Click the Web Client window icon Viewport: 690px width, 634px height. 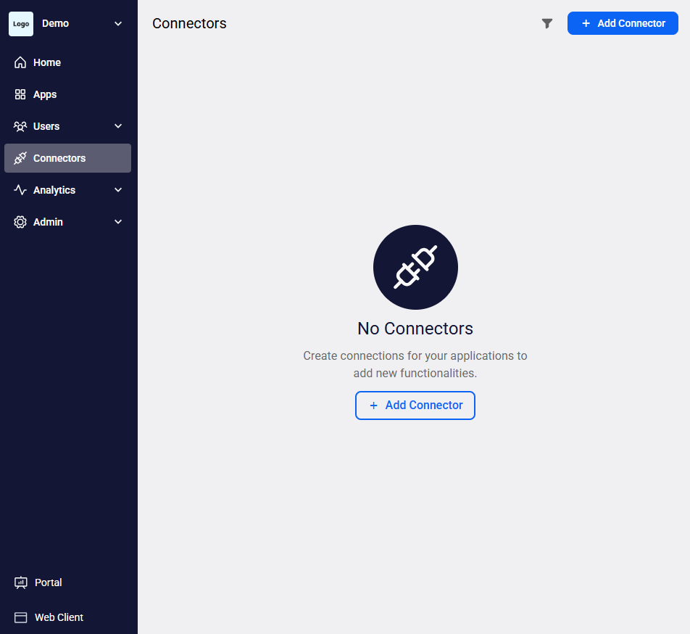tap(21, 617)
